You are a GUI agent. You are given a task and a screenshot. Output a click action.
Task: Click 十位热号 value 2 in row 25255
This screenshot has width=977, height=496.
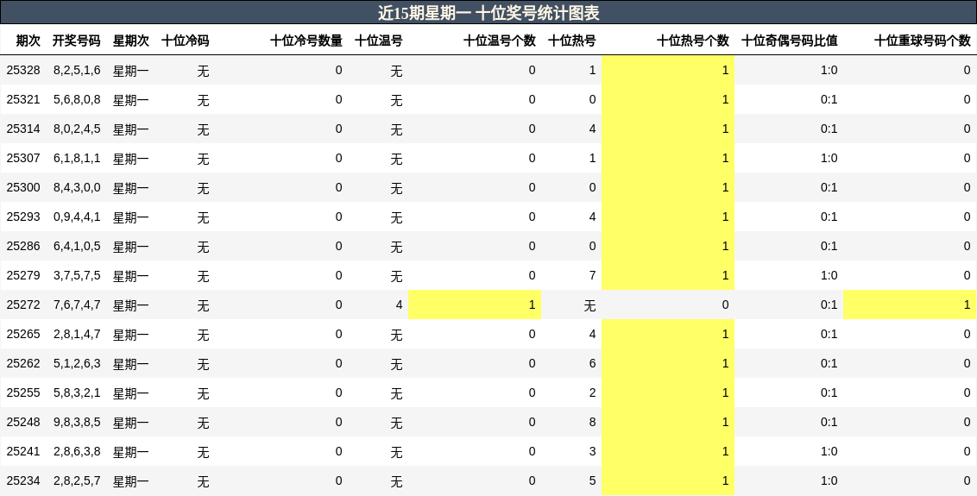pyautogui.click(x=592, y=392)
